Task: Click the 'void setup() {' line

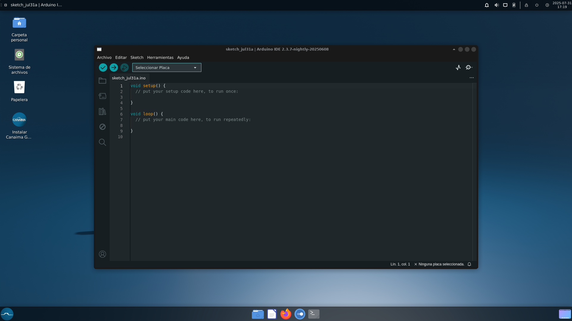Action: [x=148, y=86]
